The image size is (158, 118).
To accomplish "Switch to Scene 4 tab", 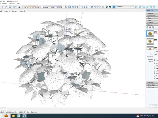I will point(14,11).
